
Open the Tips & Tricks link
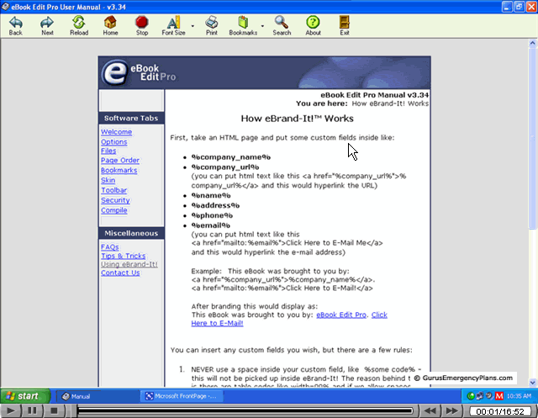124,256
